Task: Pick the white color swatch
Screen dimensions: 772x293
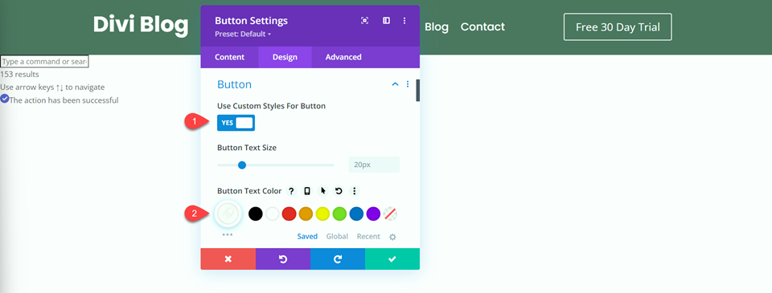Action: [273, 214]
